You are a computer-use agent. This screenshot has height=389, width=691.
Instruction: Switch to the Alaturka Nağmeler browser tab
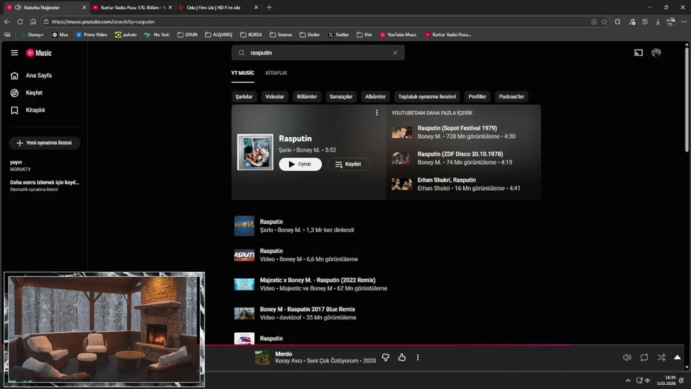(46, 8)
